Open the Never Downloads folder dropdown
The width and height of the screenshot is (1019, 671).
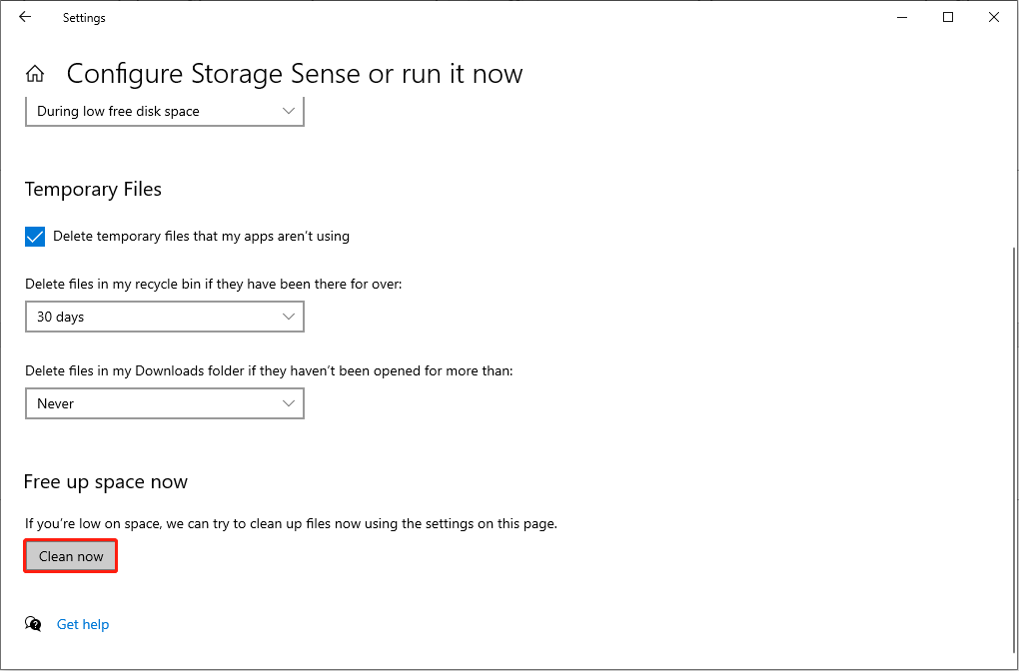pos(165,403)
